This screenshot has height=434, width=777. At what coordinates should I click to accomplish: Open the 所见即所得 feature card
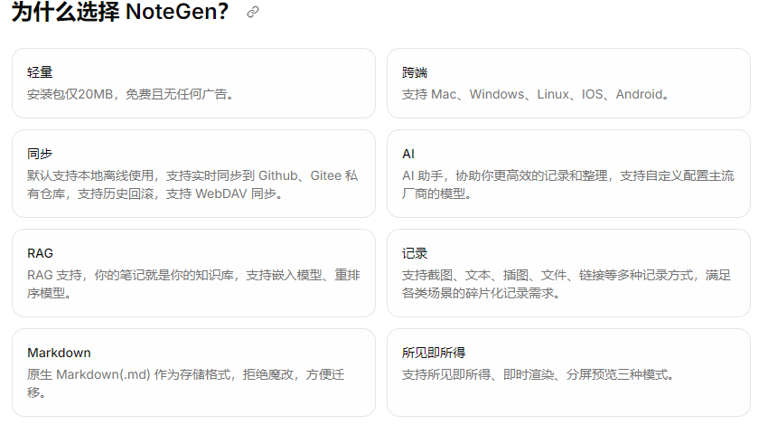[x=568, y=373]
